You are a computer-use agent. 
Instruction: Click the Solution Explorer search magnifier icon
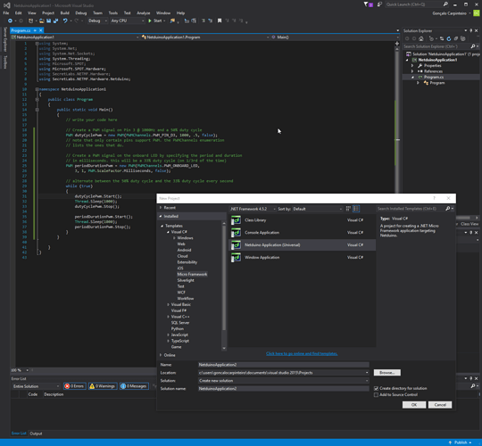click(x=473, y=46)
